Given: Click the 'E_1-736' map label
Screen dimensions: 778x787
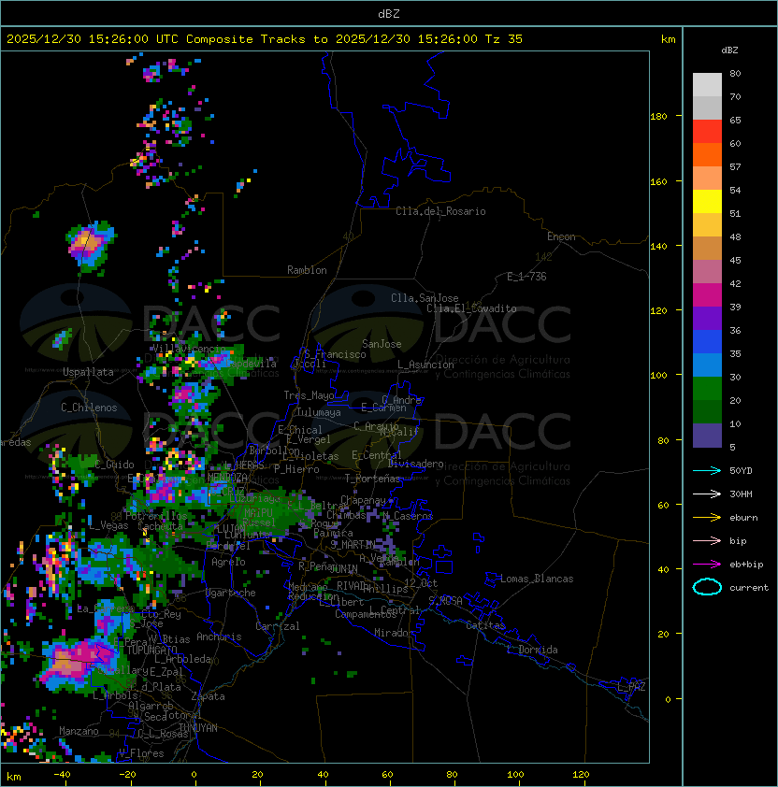Looking at the screenshot, I should tap(526, 277).
